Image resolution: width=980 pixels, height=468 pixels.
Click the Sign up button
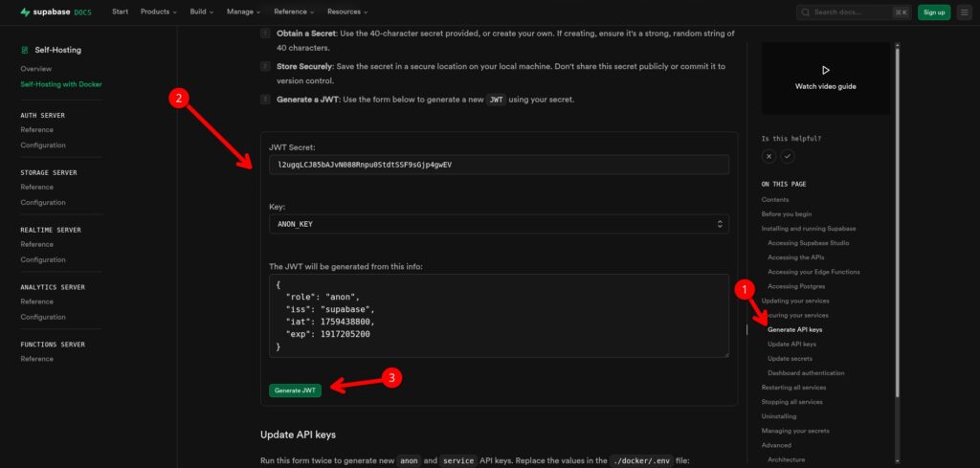click(934, 11)
